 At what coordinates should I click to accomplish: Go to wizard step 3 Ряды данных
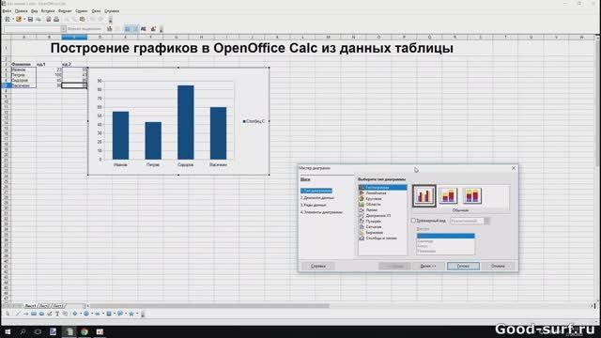coord(313,205)
